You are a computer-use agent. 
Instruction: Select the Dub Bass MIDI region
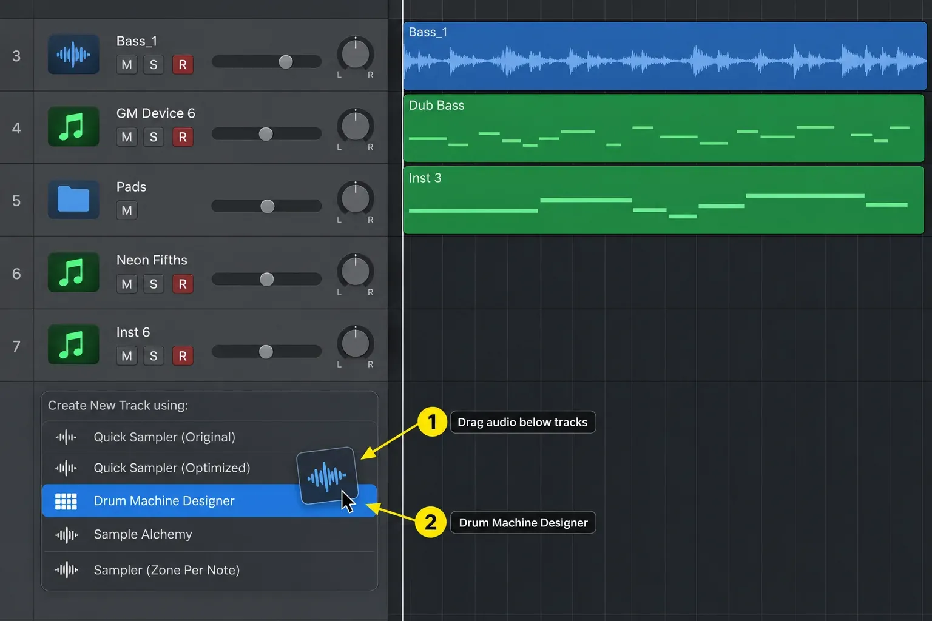coord(664,128)
